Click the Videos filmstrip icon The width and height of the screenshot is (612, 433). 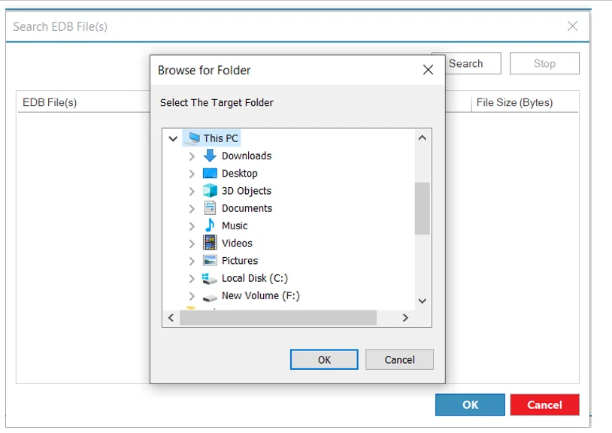coord(210,243)
